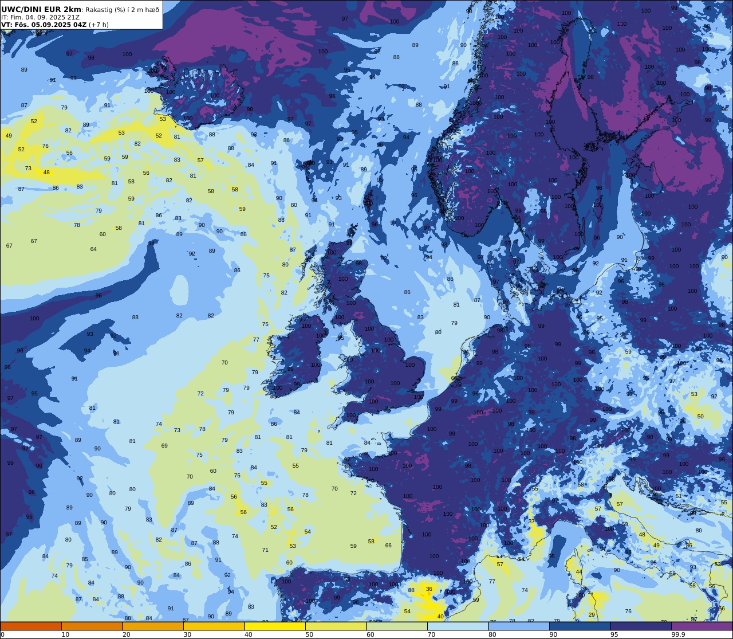This screenshot has width=733, height=639.
Task: Click the "20" legend tick label
Action: 127,634
